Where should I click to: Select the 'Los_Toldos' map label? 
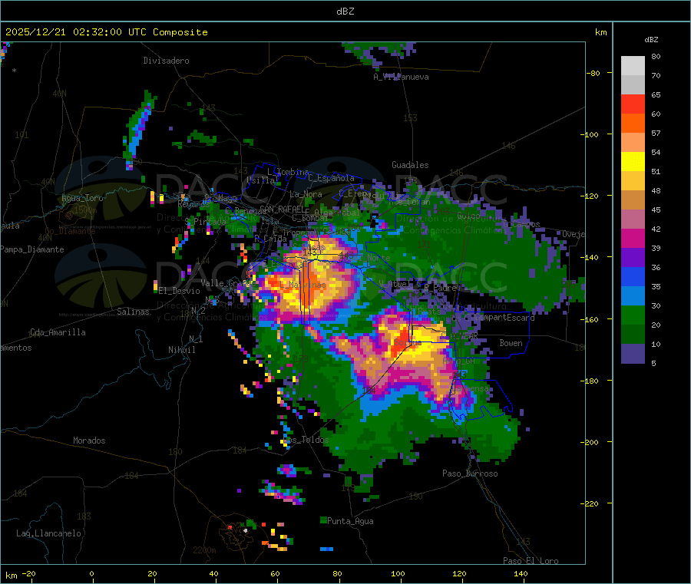(306, 440)
